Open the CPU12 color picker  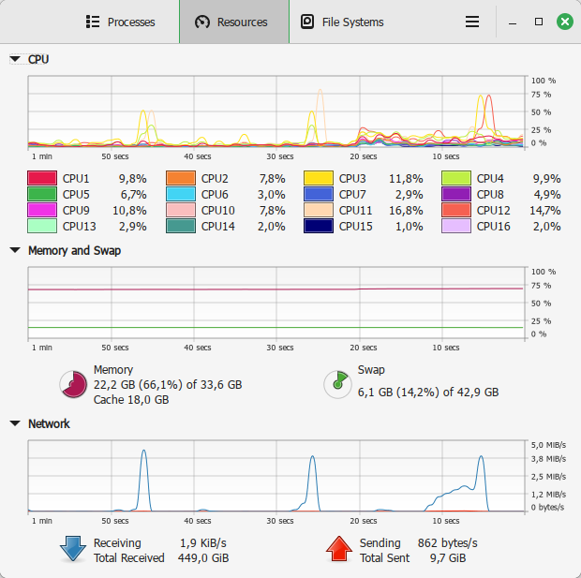[456, 210]
